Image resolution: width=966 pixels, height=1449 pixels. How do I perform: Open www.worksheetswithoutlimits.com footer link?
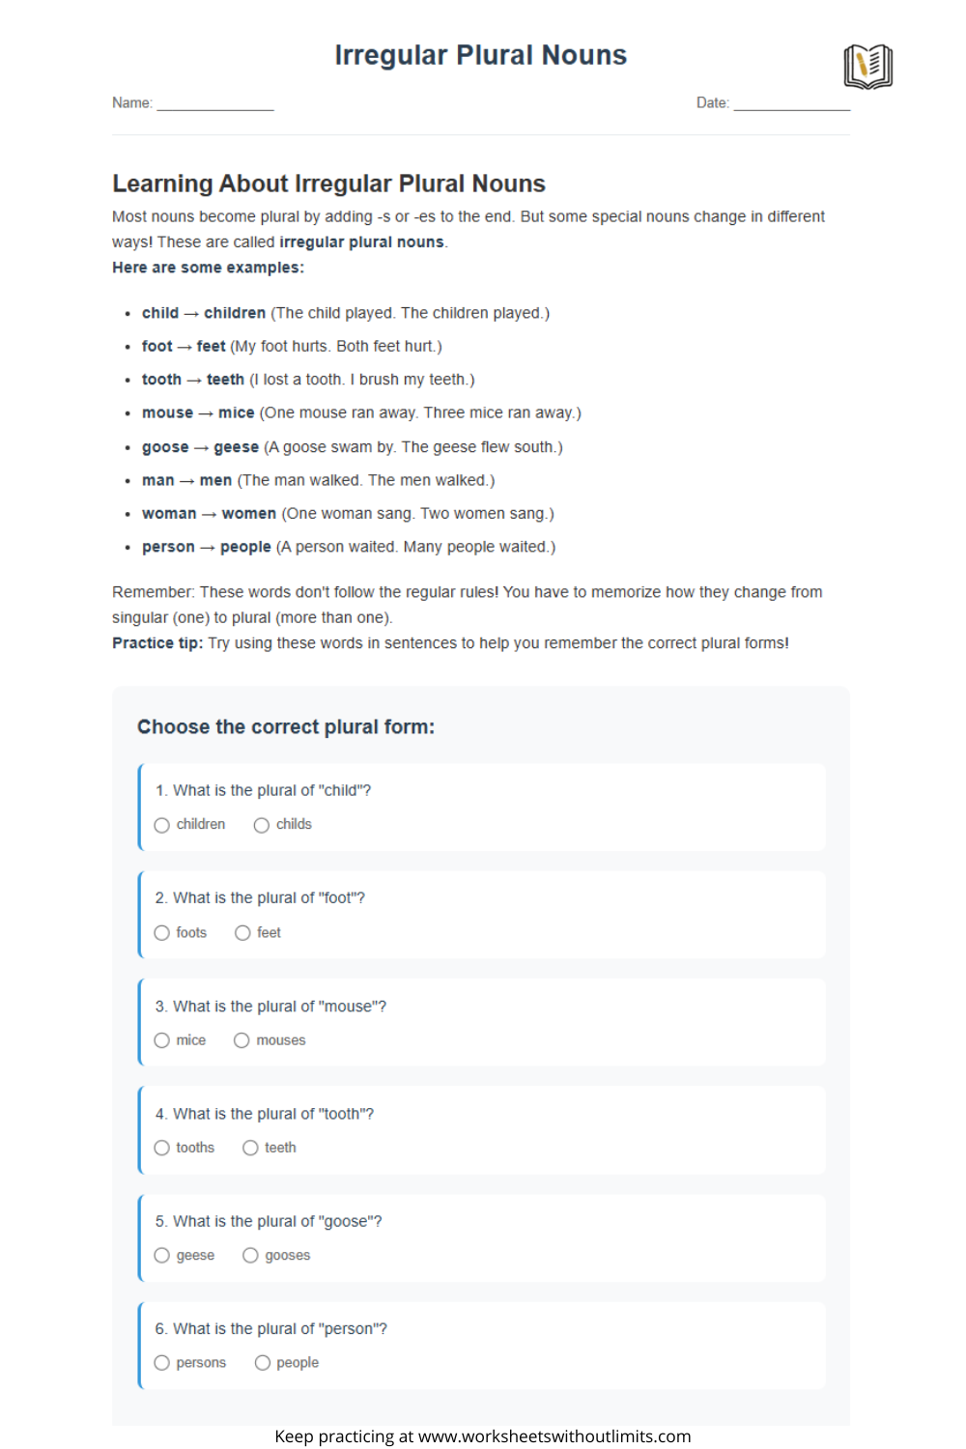554,1436
